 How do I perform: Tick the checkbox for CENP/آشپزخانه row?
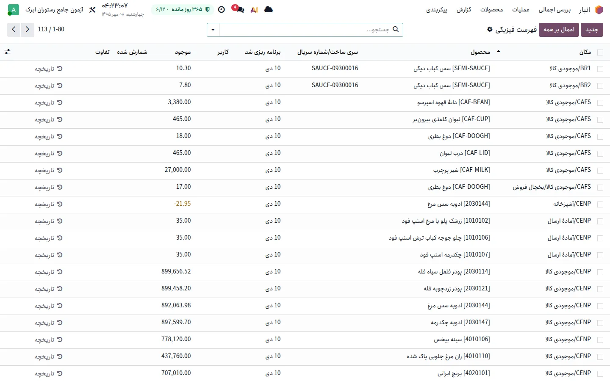point(600,204)
